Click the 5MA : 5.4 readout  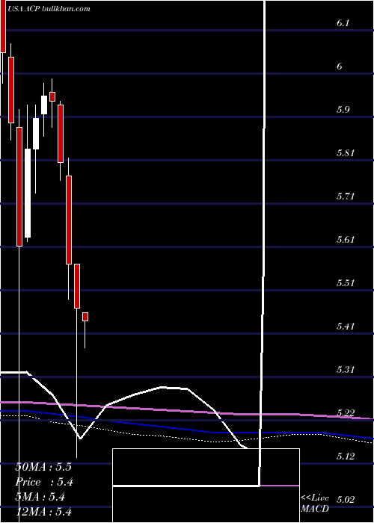point(40,497)
